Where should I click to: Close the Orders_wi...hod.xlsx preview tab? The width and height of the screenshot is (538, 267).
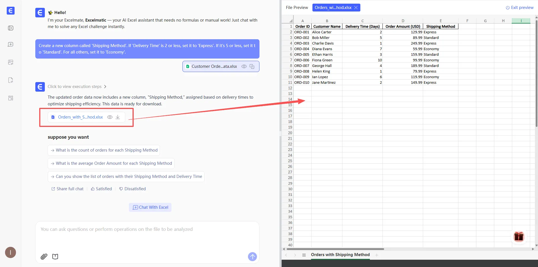356,8
